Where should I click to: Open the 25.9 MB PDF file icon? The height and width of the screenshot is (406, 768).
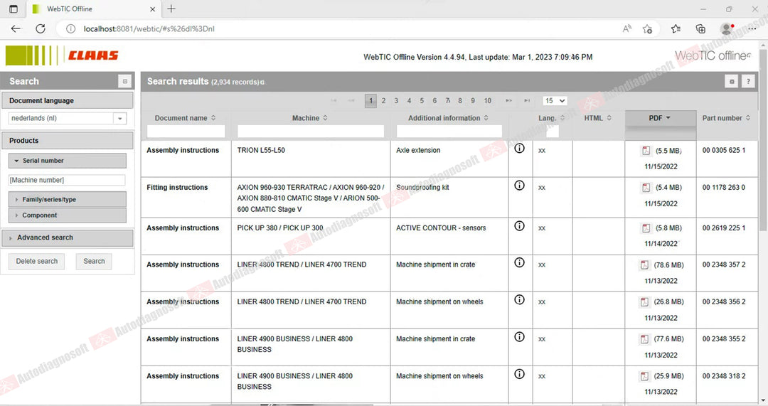[644, 376]
